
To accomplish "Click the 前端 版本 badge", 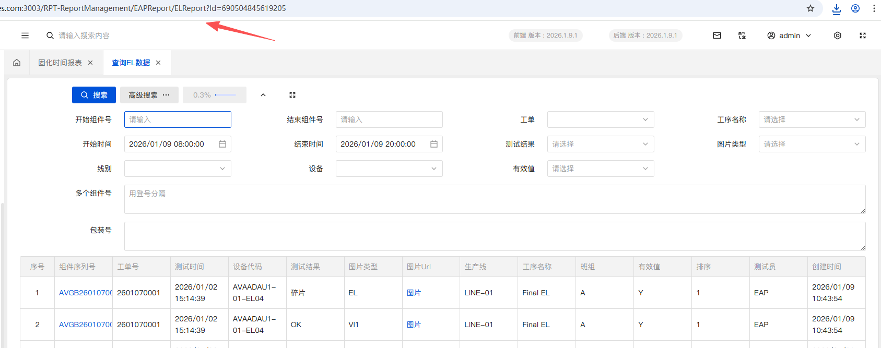I will coord(545,35).
